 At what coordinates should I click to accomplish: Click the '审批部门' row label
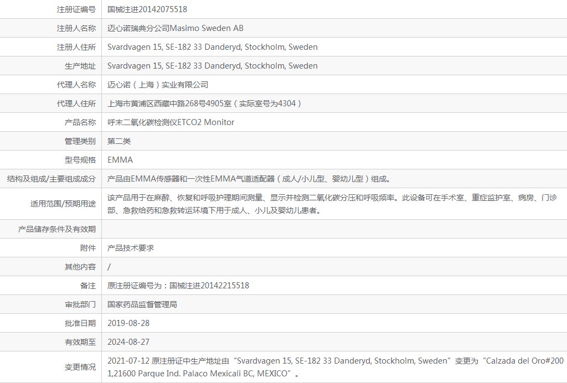click(80, 304)
